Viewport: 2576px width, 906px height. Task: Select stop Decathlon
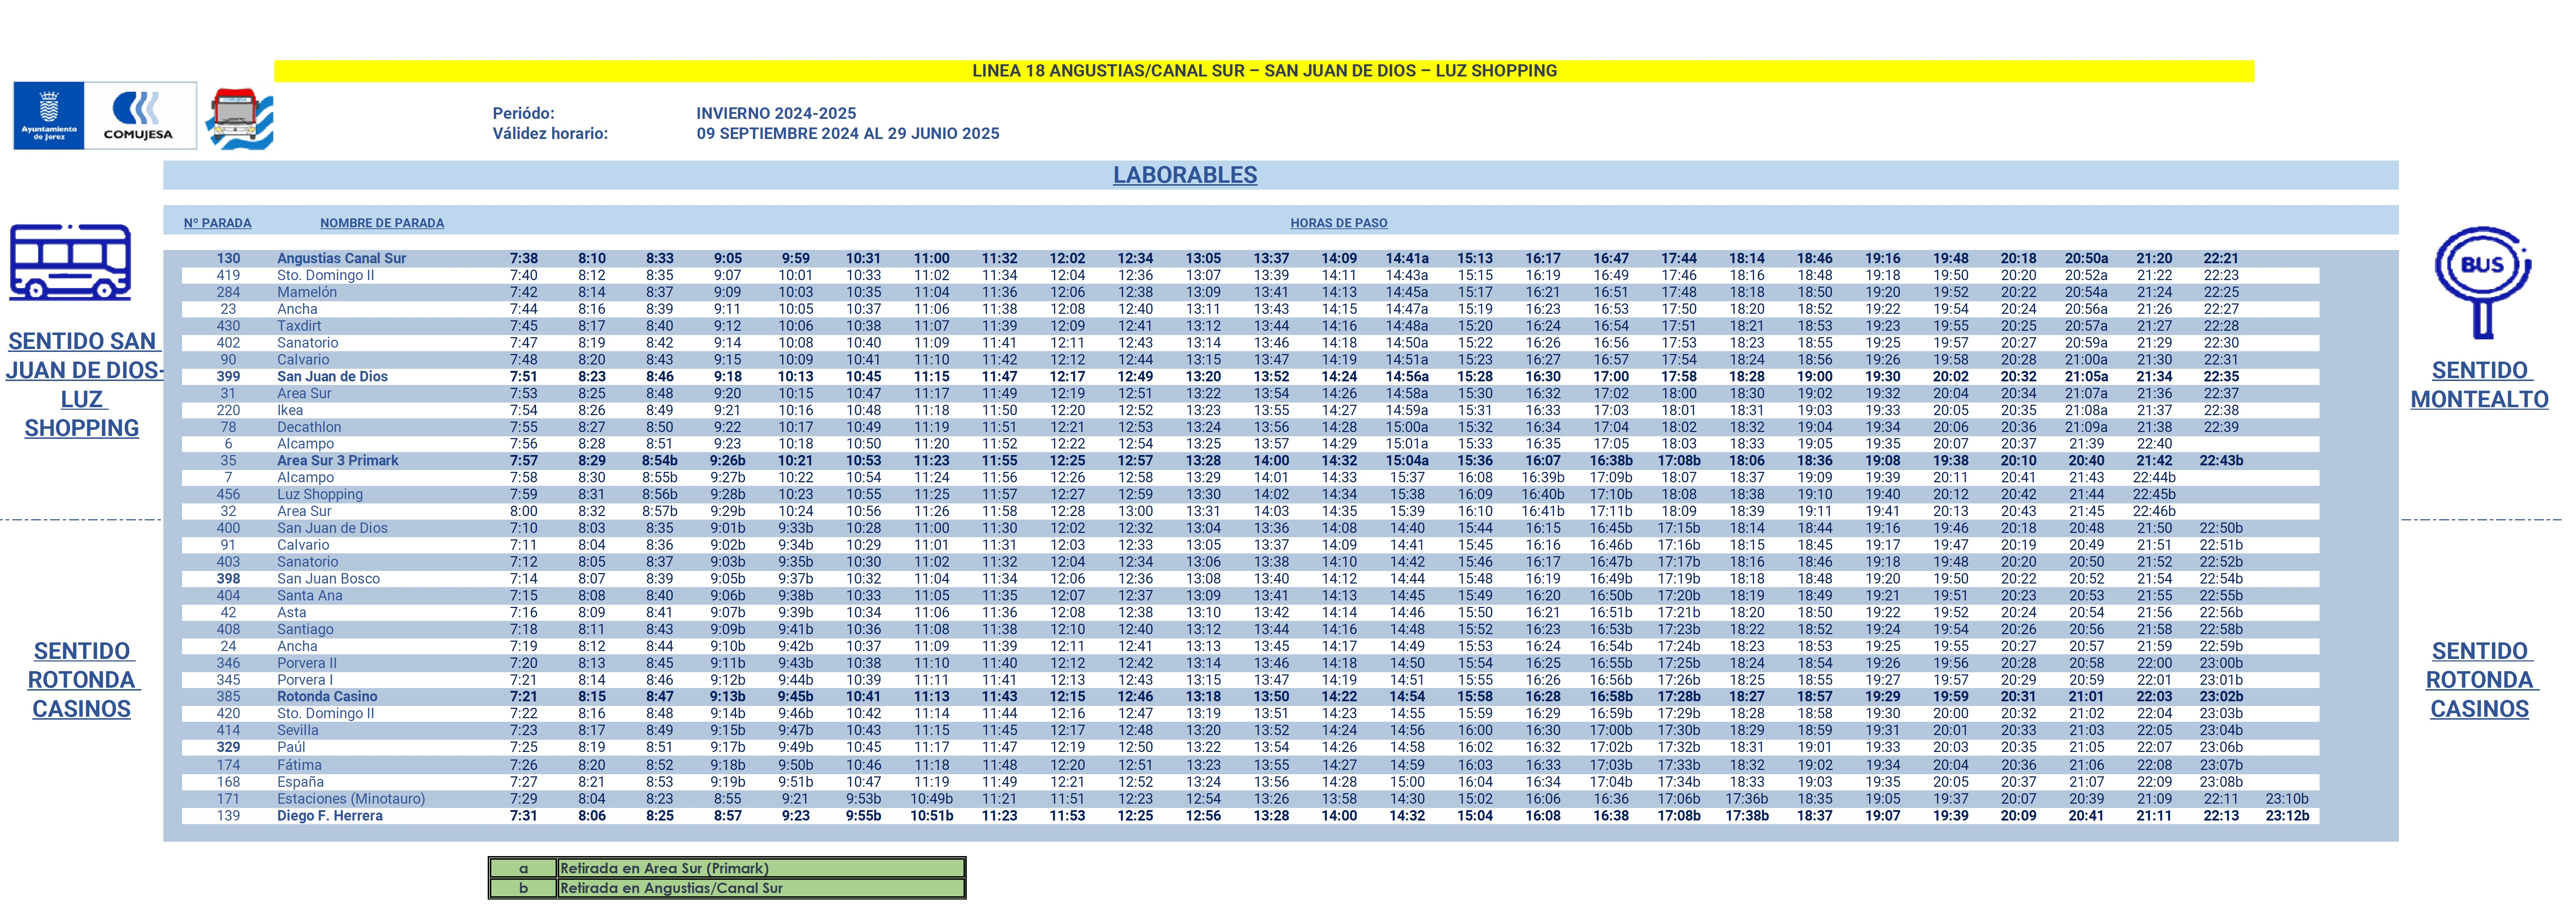[x=309, y=427]
